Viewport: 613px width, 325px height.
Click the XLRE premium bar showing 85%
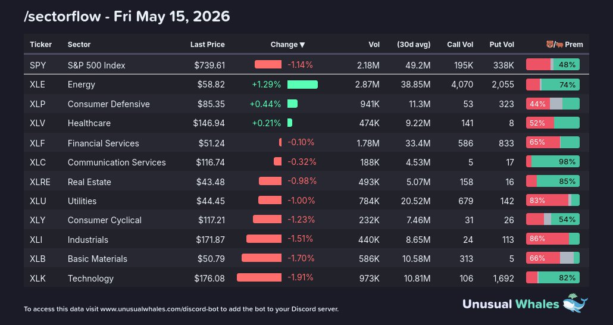tap(553, 181)
